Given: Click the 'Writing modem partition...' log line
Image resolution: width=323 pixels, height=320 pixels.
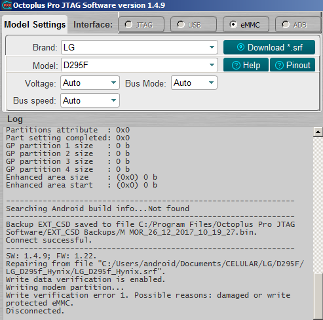Looking at the screenshot, I should [65, 287].
